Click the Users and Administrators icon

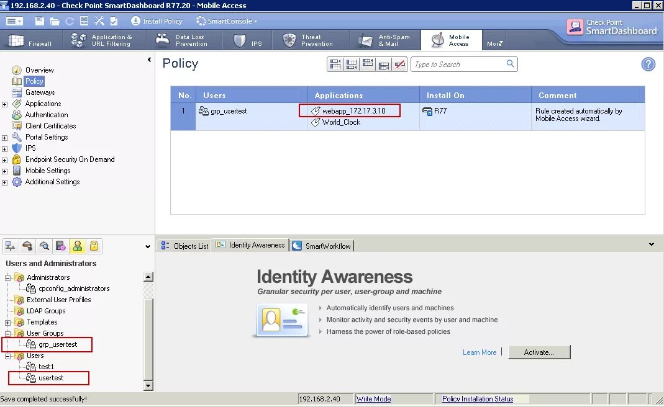pyautogui.click(x=78, y=246)
